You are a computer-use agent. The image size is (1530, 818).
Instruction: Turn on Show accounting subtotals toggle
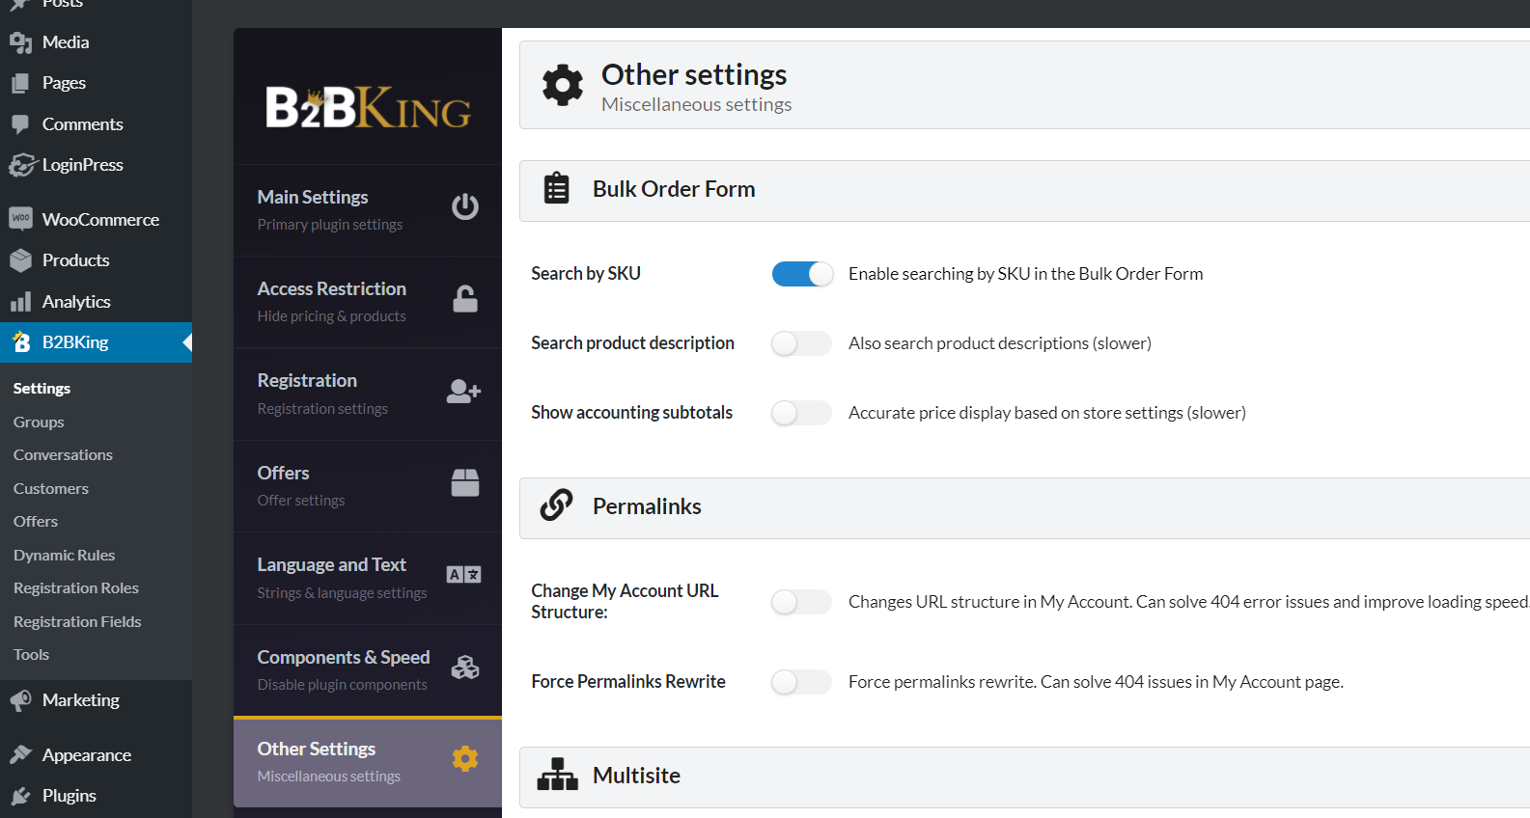[x=802, y=413]
